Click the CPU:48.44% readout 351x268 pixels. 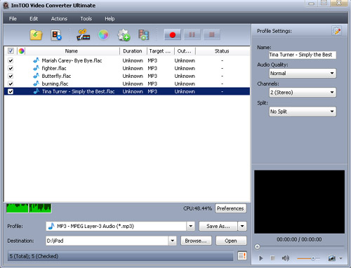(x=197, y=208)
